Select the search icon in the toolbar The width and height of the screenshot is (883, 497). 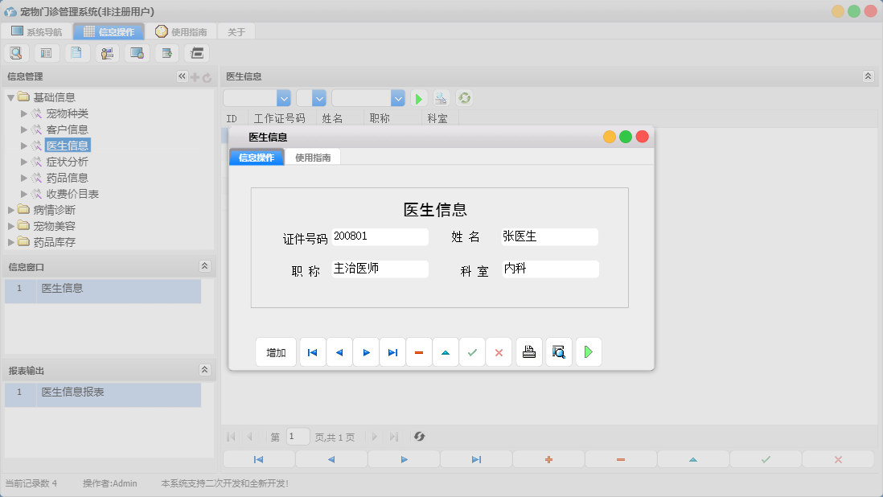(16, 52)
